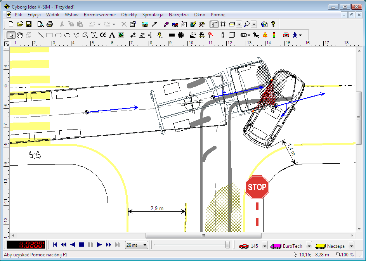
Task: Click the eyedropper tool icon
Action: pos(154,24)
